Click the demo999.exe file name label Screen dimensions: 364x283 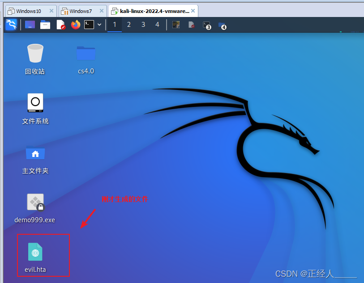coord(35,220)
